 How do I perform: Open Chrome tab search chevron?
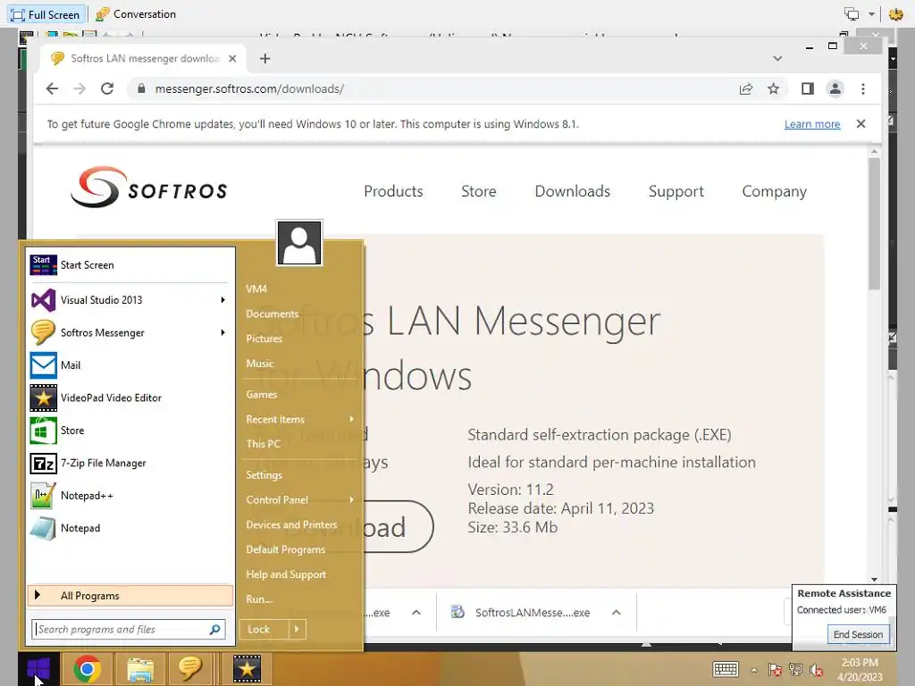coord(777,58)
